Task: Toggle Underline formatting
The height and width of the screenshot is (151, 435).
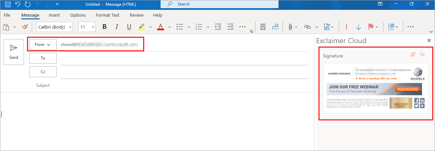Action: (x=129, y=27)
